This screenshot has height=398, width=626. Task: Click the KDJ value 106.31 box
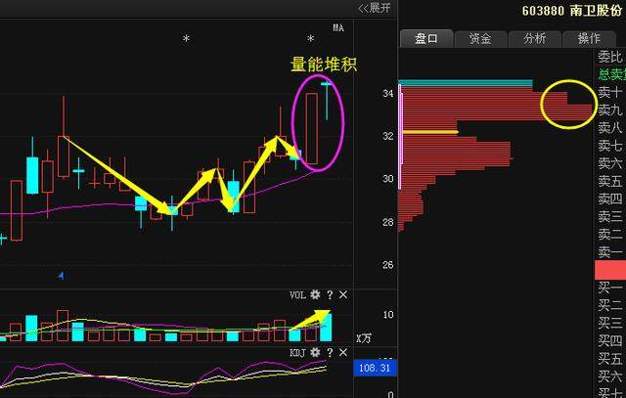(376, 368)
